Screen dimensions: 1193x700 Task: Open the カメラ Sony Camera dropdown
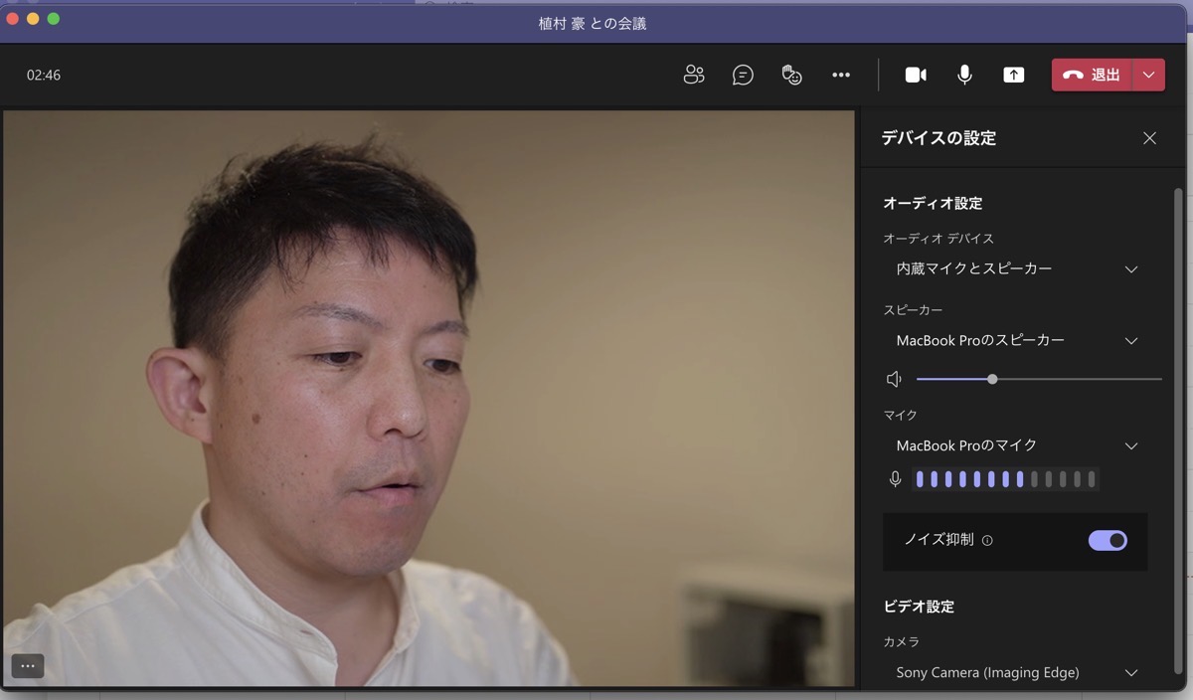(x=1015, y=672)
